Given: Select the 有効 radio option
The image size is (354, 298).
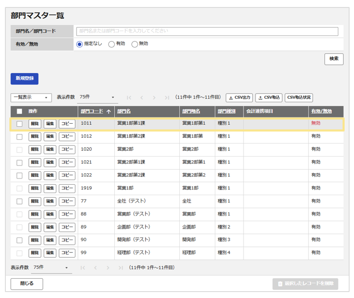Looking at the screenshot, I should point(111,44).
